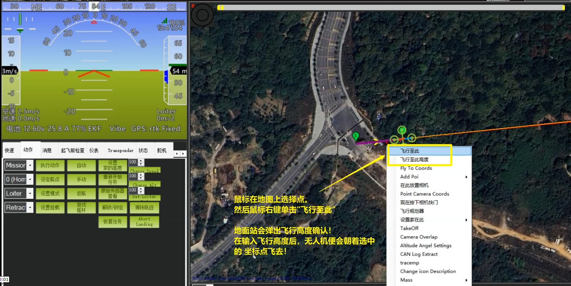Click the EKF status label in the HUD
571x286 pixels.
94,129
